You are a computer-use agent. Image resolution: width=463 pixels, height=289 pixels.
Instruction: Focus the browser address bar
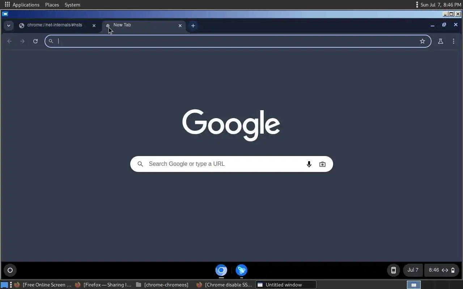click(238, 41)
